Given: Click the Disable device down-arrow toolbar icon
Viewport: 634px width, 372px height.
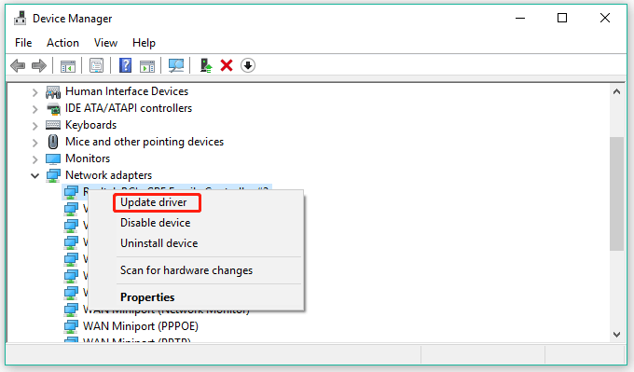Looking at the screenshot, I should pyautogui.click(x=248, y=65).
